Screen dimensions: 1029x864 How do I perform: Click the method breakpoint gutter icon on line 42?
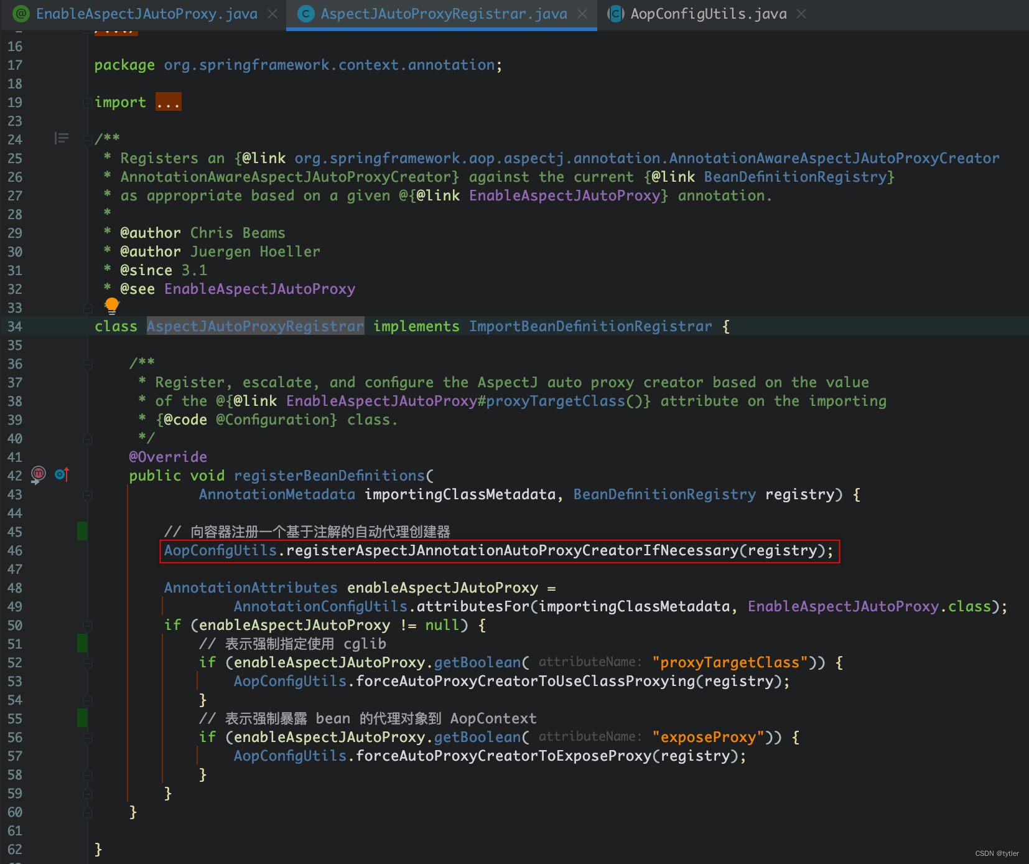[x=39, y=475]
